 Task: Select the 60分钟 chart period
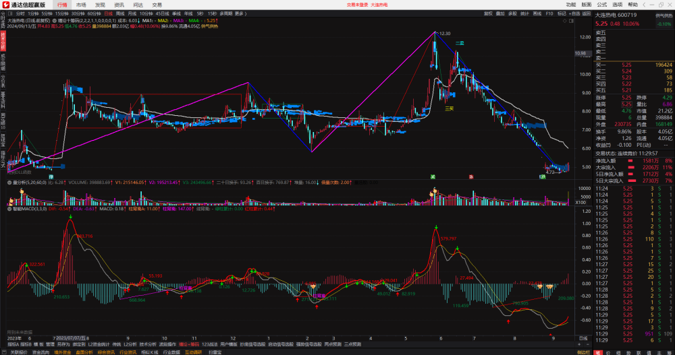coord(94,13)
